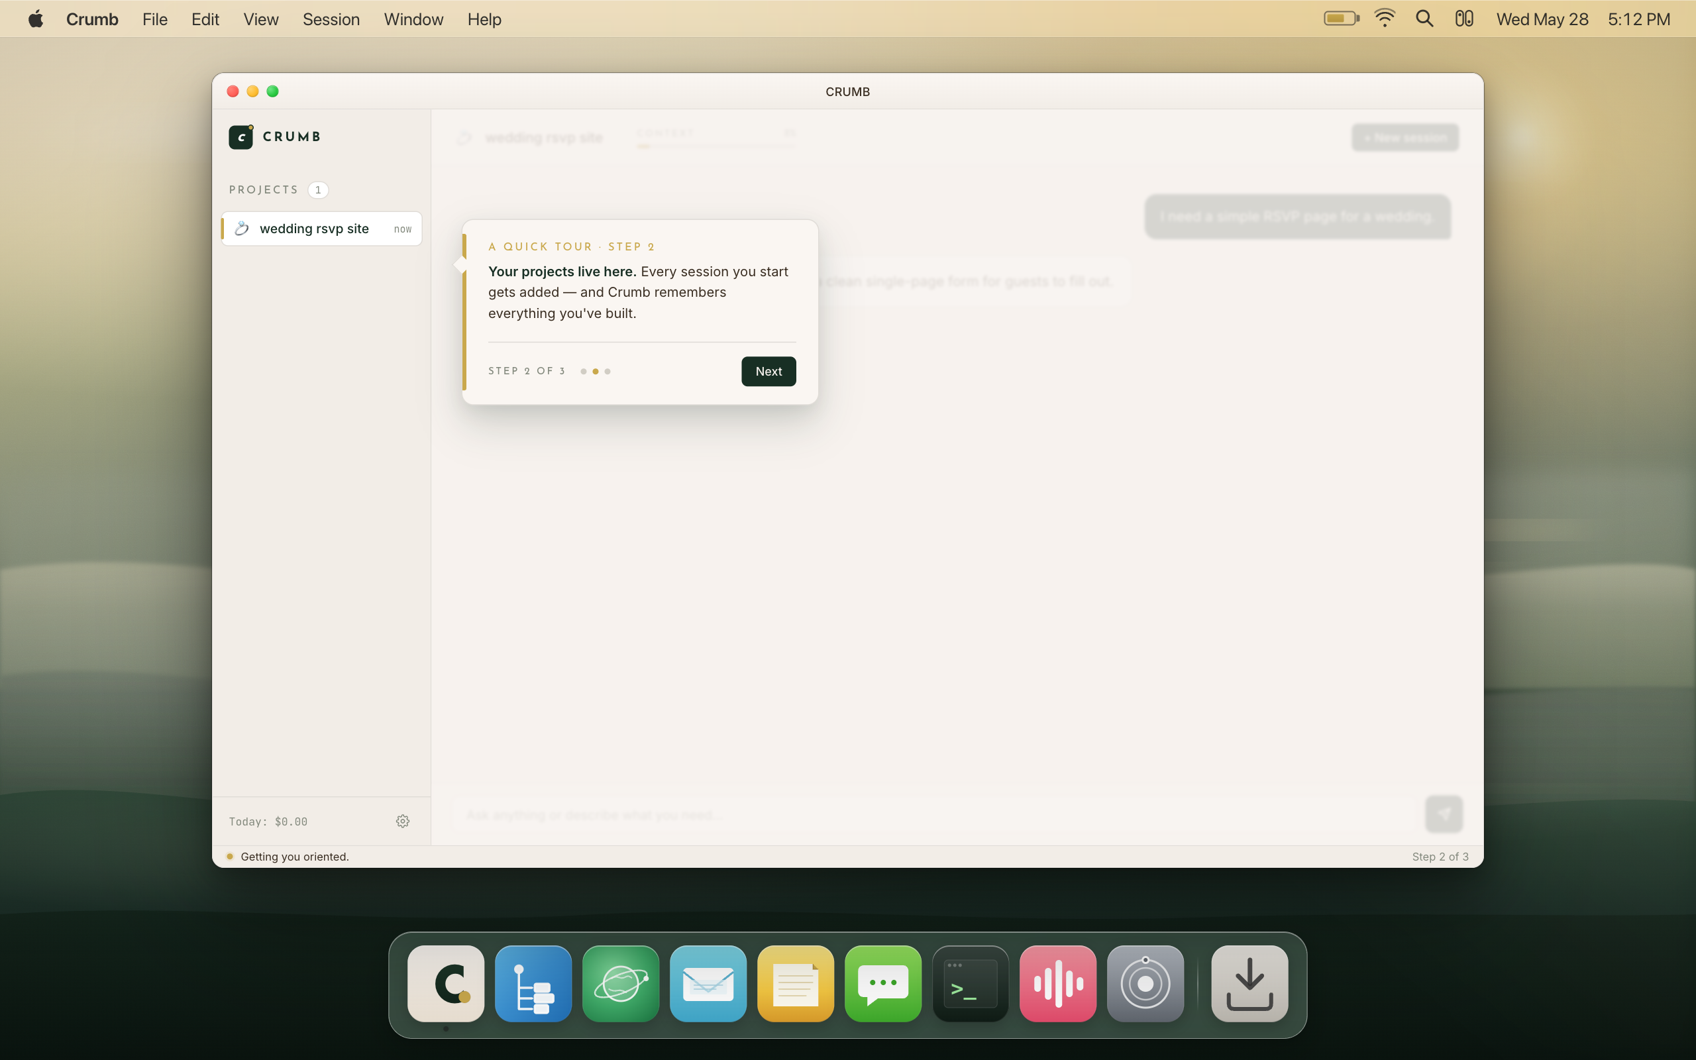This screenshot has width=1696, height=1060.
Task: Launch Crumb from the dock
Action: click(446, 984)
